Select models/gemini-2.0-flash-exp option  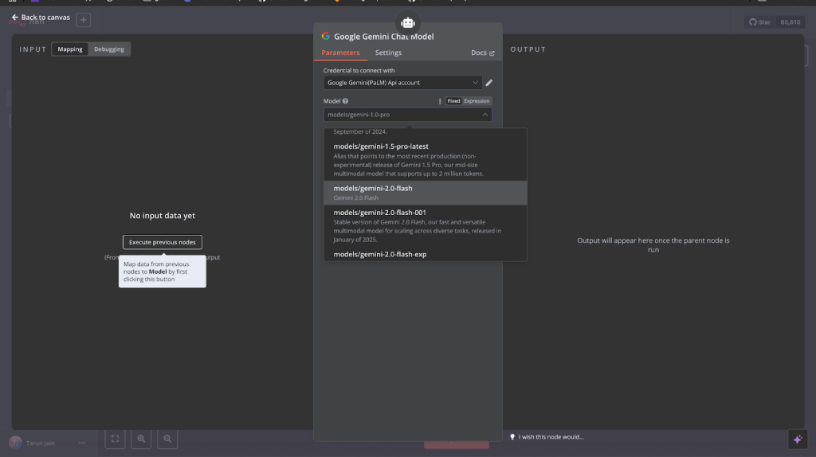[426, 254]
